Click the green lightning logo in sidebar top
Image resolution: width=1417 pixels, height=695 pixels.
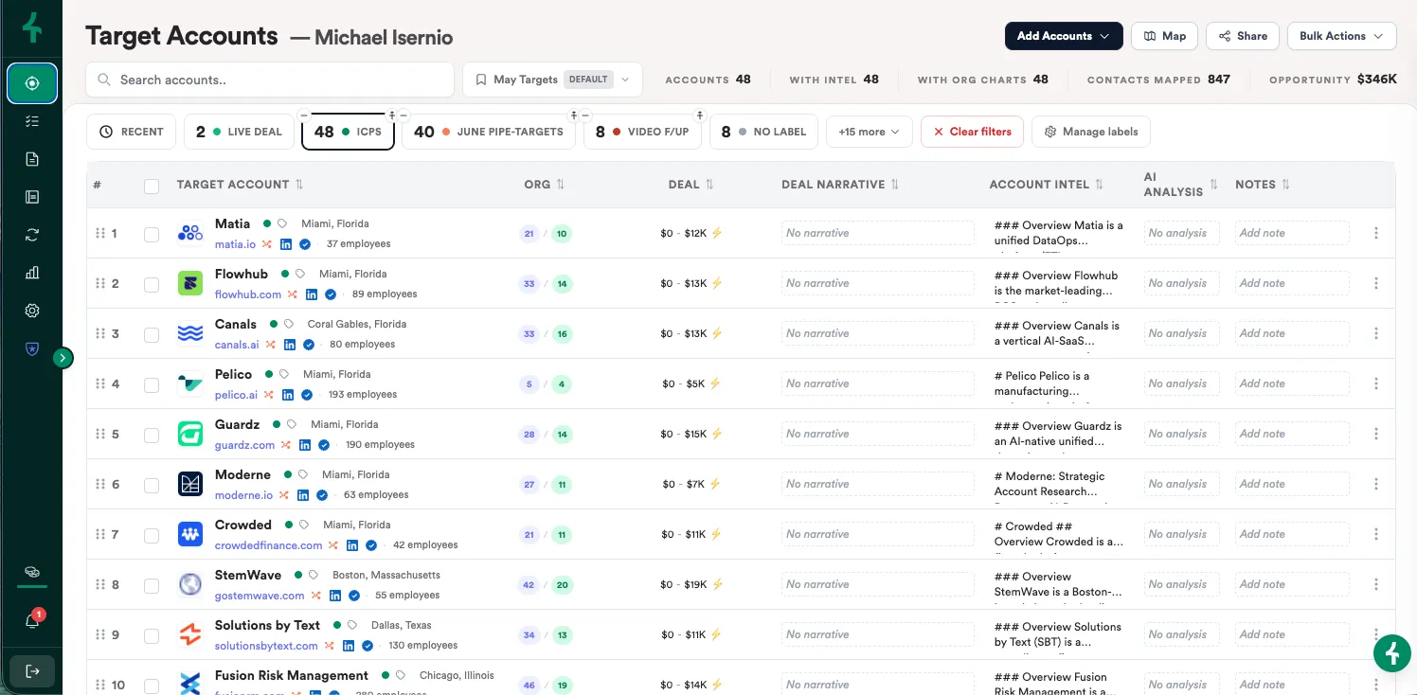click(x=32, y=28)
